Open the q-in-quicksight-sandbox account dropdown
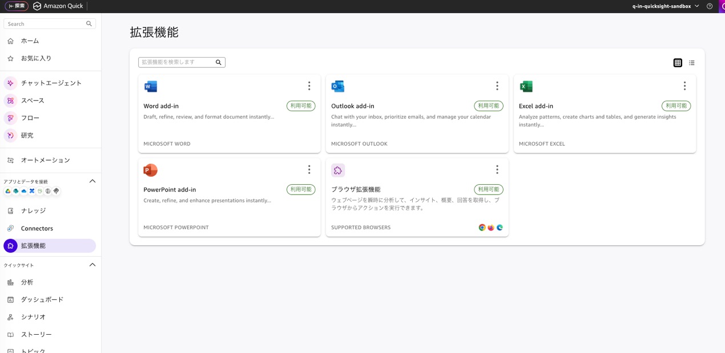 pos(666,6)
